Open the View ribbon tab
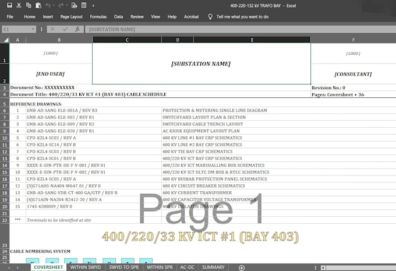 (x=155, y=17)
